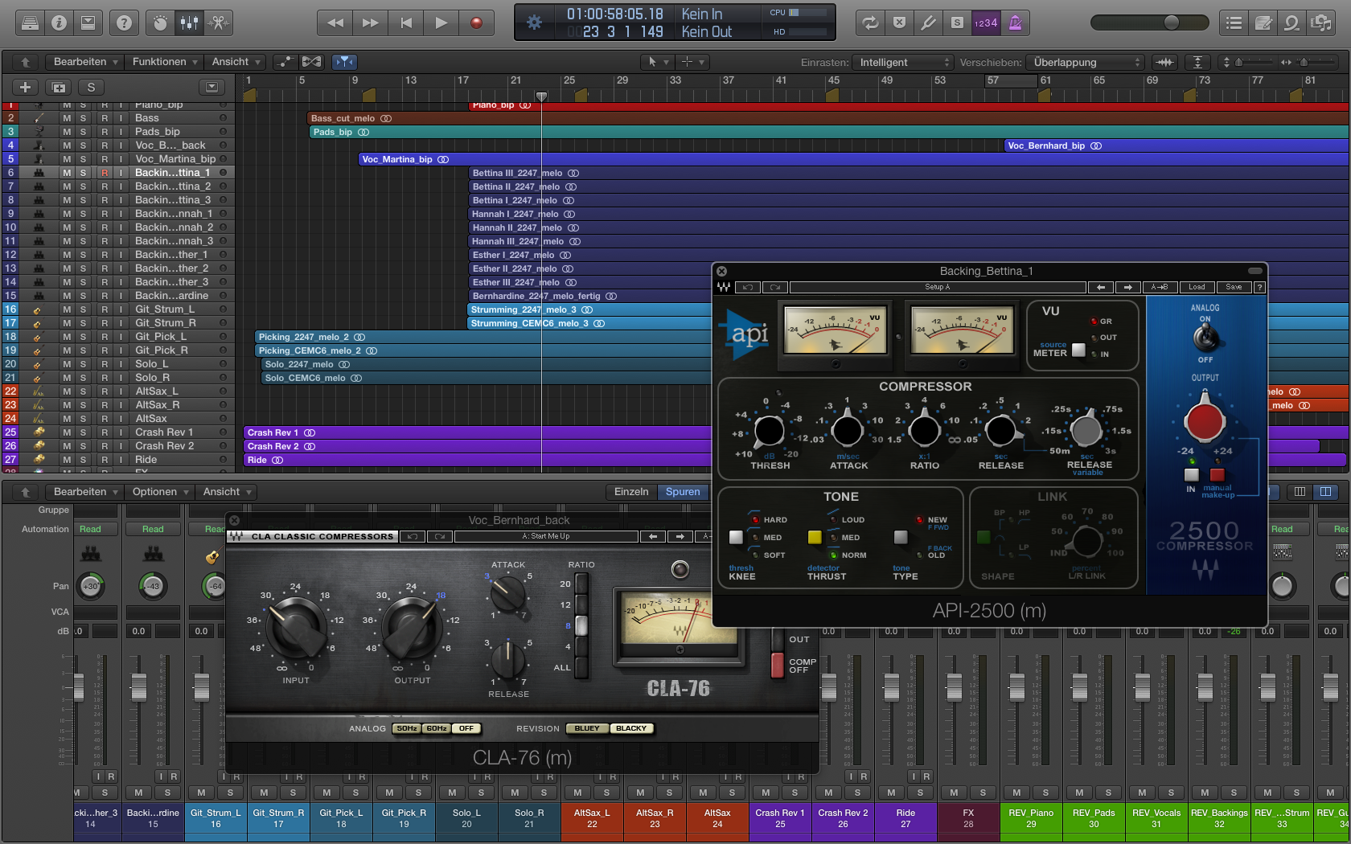The image size is (1351, 844).
Task: Open the Editors scissors icon
Action: pos(218,23)
